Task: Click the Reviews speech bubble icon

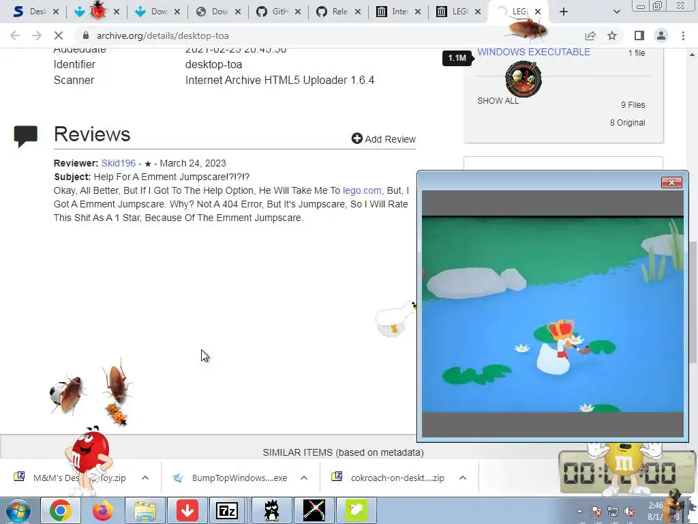Action: (26, 136)
